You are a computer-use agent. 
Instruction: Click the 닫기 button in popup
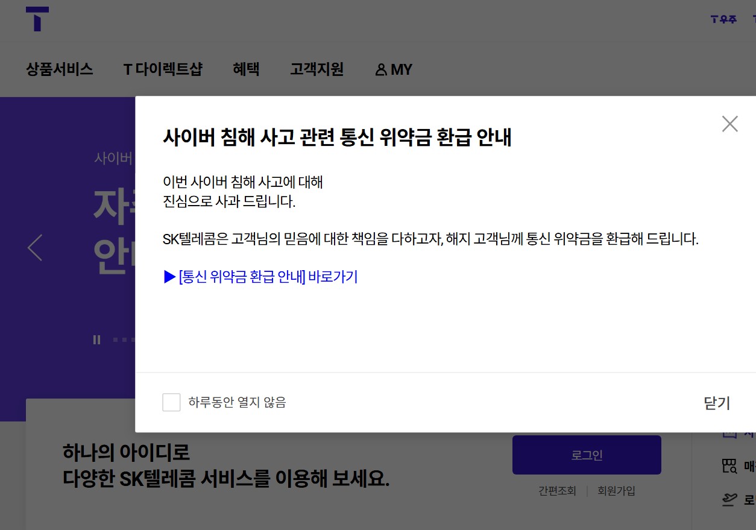tap(717, 403)
